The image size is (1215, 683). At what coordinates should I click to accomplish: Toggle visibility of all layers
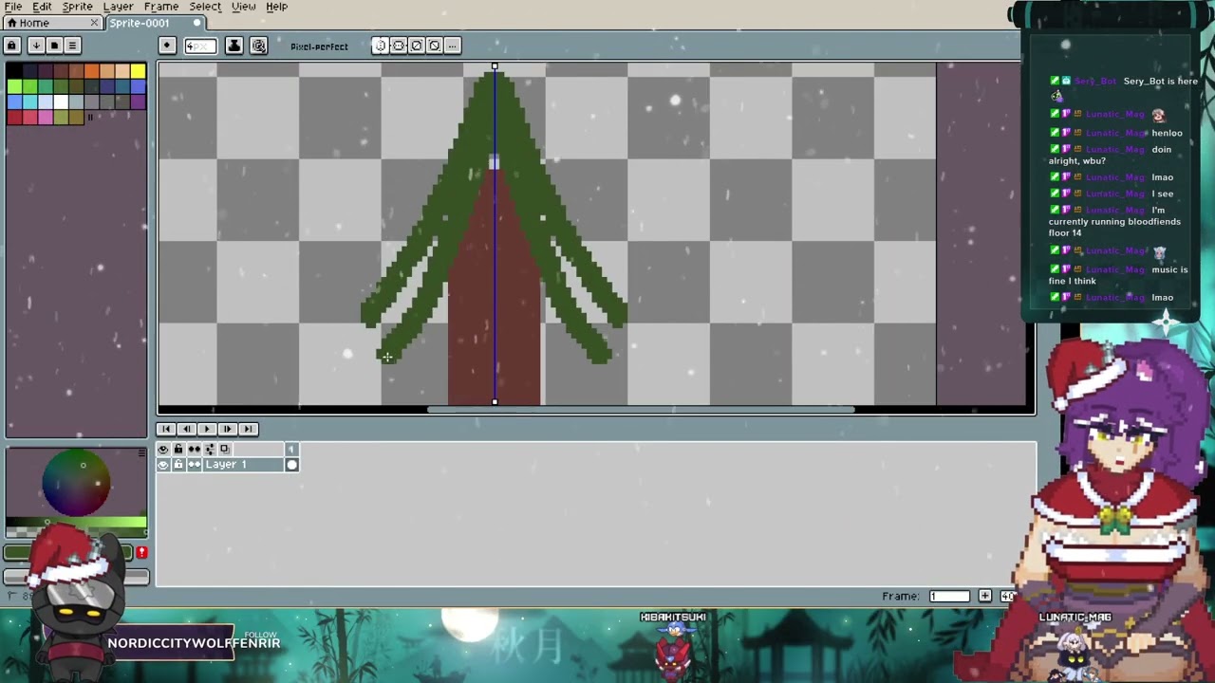pos(163,449)
